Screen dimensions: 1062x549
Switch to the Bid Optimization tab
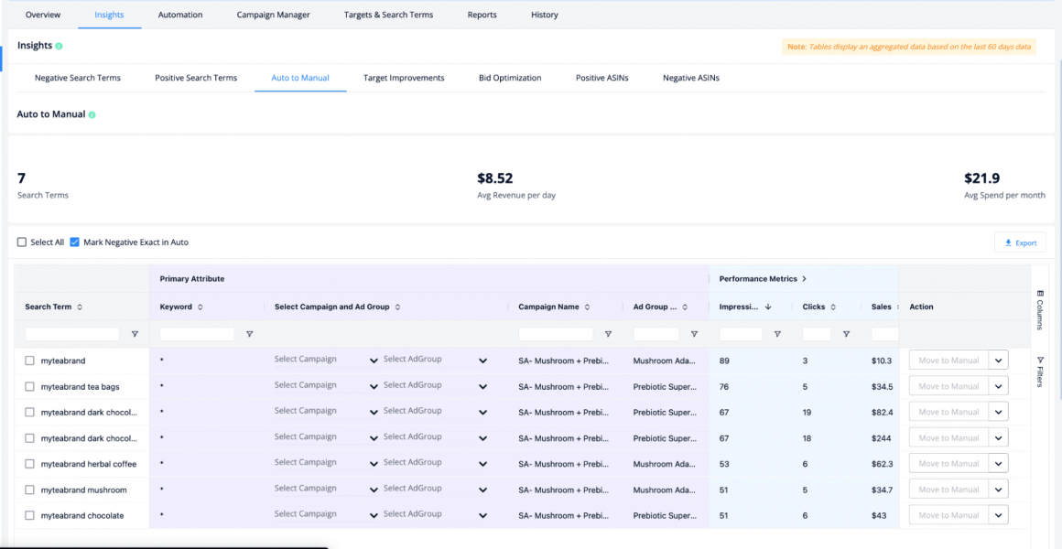510,78
